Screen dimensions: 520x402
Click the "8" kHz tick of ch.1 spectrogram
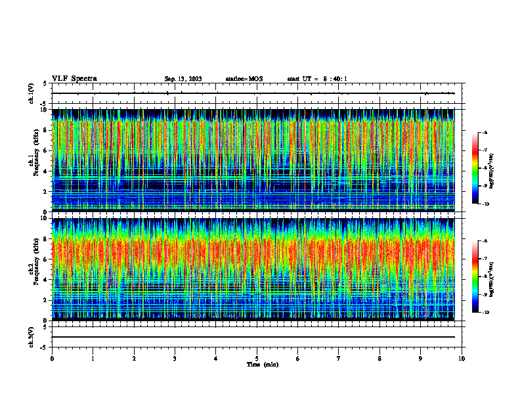coord(46,130)
